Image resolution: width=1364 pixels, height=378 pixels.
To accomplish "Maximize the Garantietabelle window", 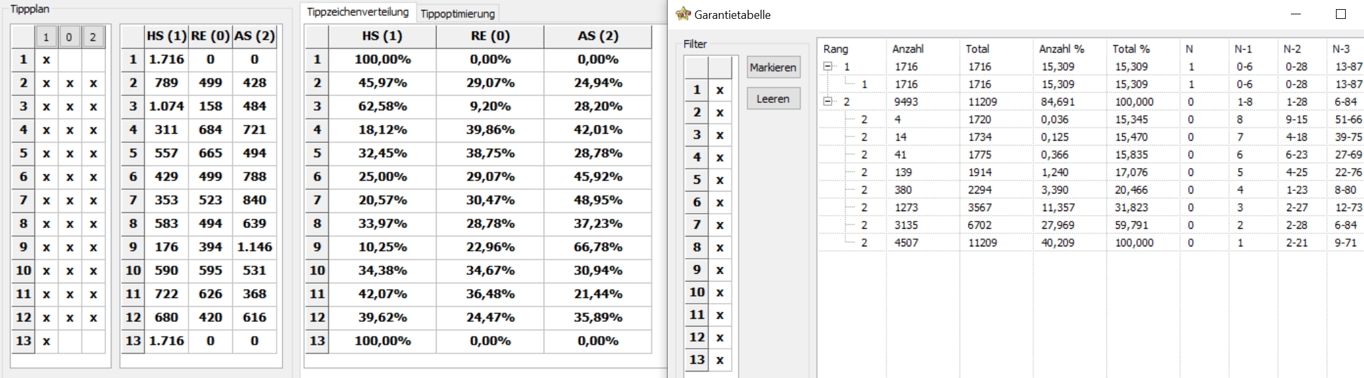I will pos(1341,14).
